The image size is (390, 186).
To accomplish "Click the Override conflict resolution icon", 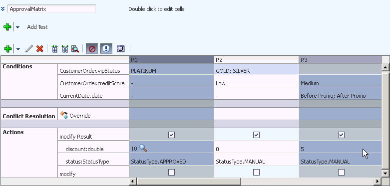I will pyautogui.click(x=64, y=115).
